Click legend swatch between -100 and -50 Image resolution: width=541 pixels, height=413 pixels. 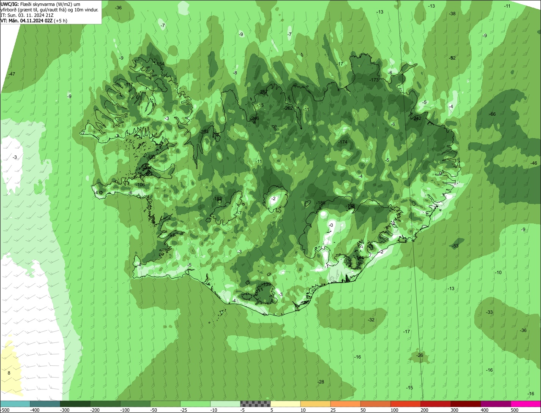(135, 404)
